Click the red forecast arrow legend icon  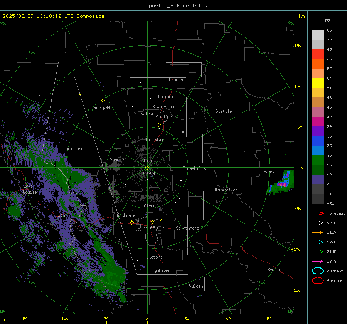pos(318,213)
